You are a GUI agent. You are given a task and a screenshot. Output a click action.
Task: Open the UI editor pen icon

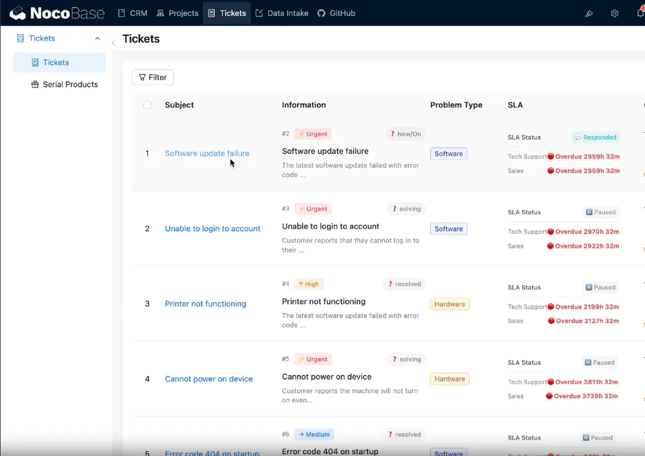(x=589, y=13)
